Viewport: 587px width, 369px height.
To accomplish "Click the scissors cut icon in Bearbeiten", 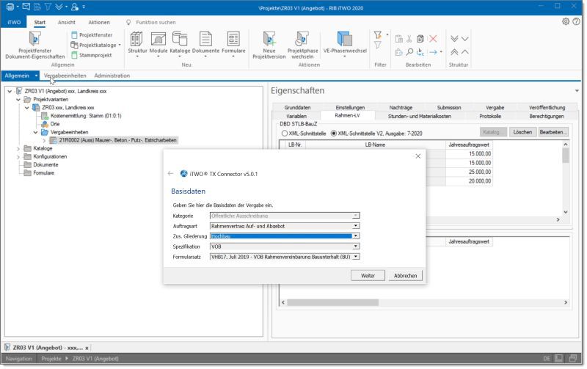I will click(409, 39).
